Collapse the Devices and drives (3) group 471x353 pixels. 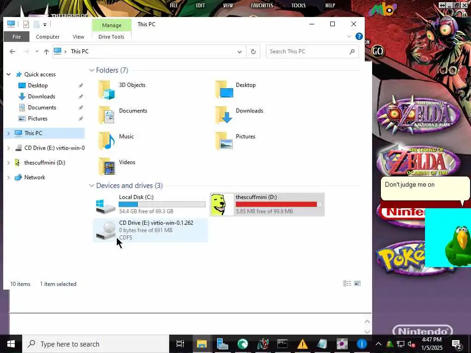coord(92,186)
